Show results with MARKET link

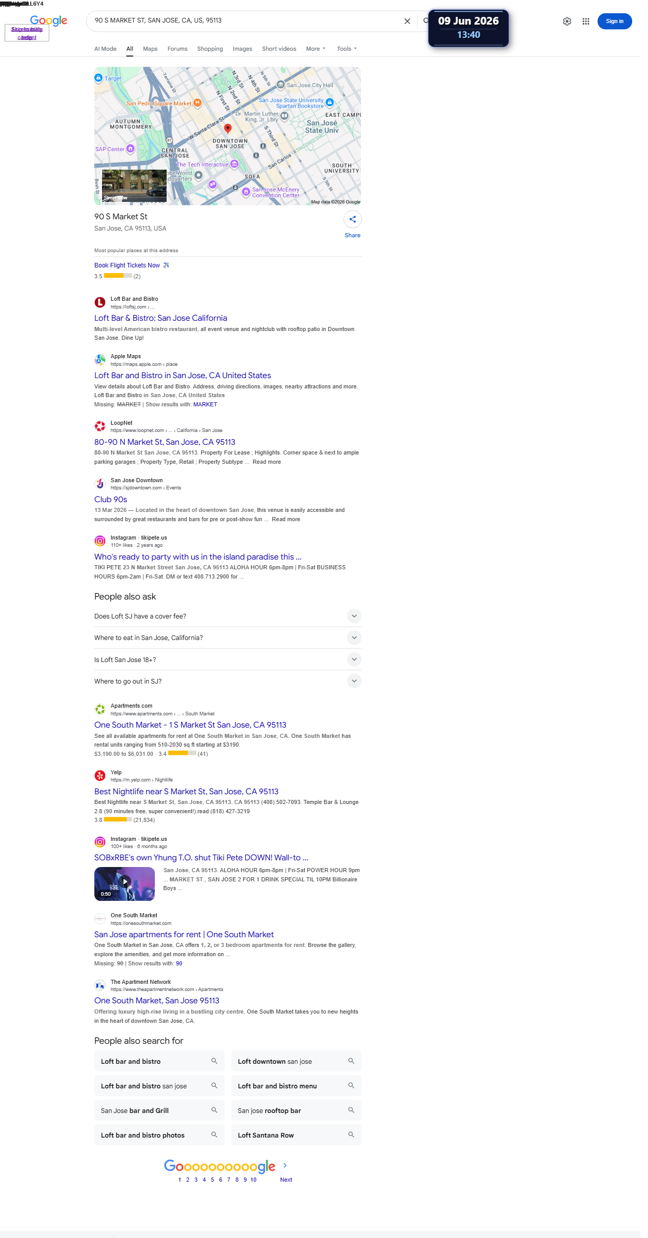click(x=205, y=405)
